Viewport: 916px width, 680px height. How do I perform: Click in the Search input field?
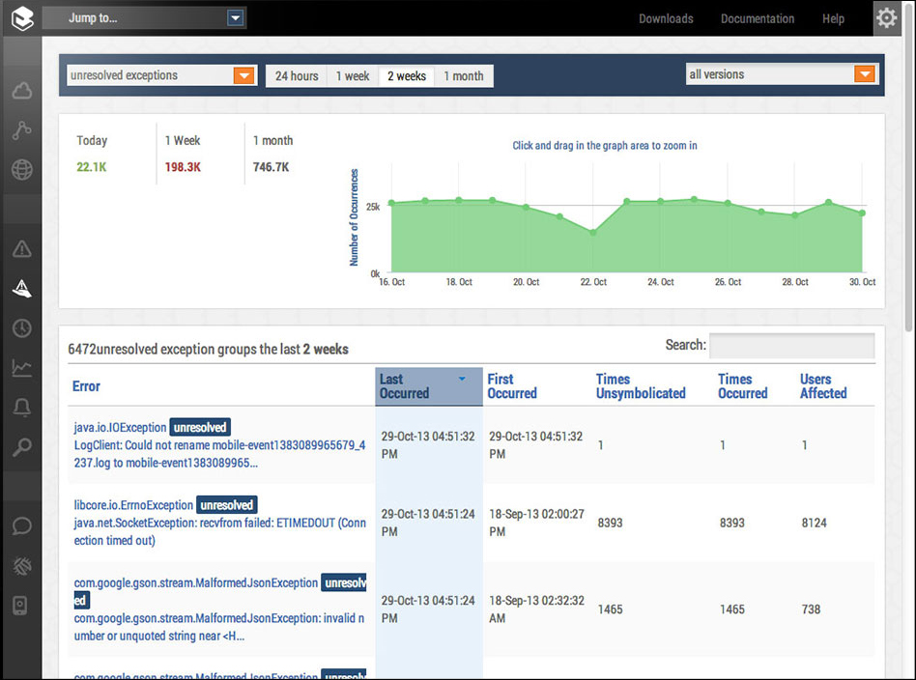[x=792, y=345]
